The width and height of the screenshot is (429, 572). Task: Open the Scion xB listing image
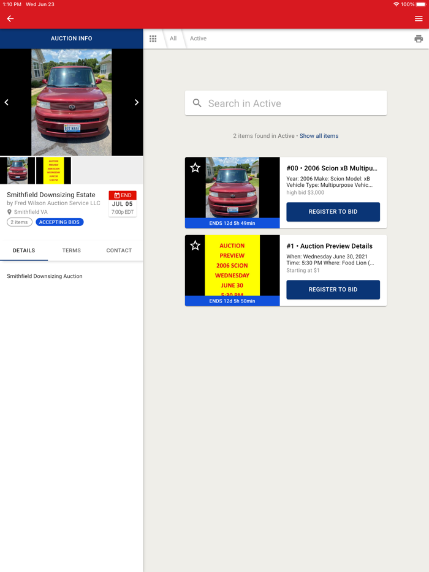[x=232, y=187]
